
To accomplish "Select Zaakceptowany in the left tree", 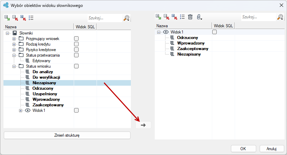I will 48,105.
